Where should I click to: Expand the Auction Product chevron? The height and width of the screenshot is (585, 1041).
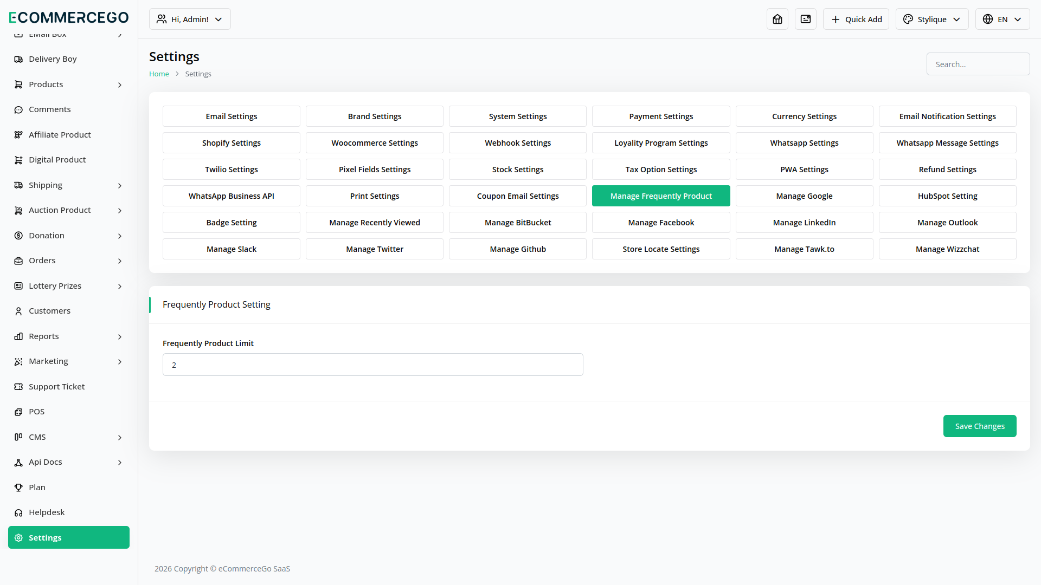click(120, 210)
